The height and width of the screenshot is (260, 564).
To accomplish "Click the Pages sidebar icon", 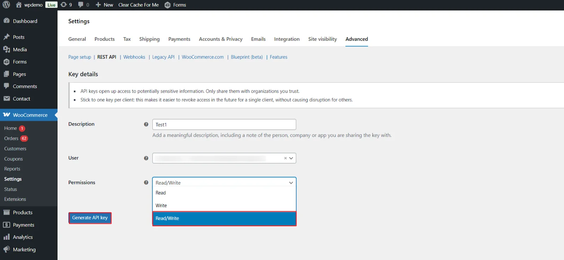I will coord(6,74).
